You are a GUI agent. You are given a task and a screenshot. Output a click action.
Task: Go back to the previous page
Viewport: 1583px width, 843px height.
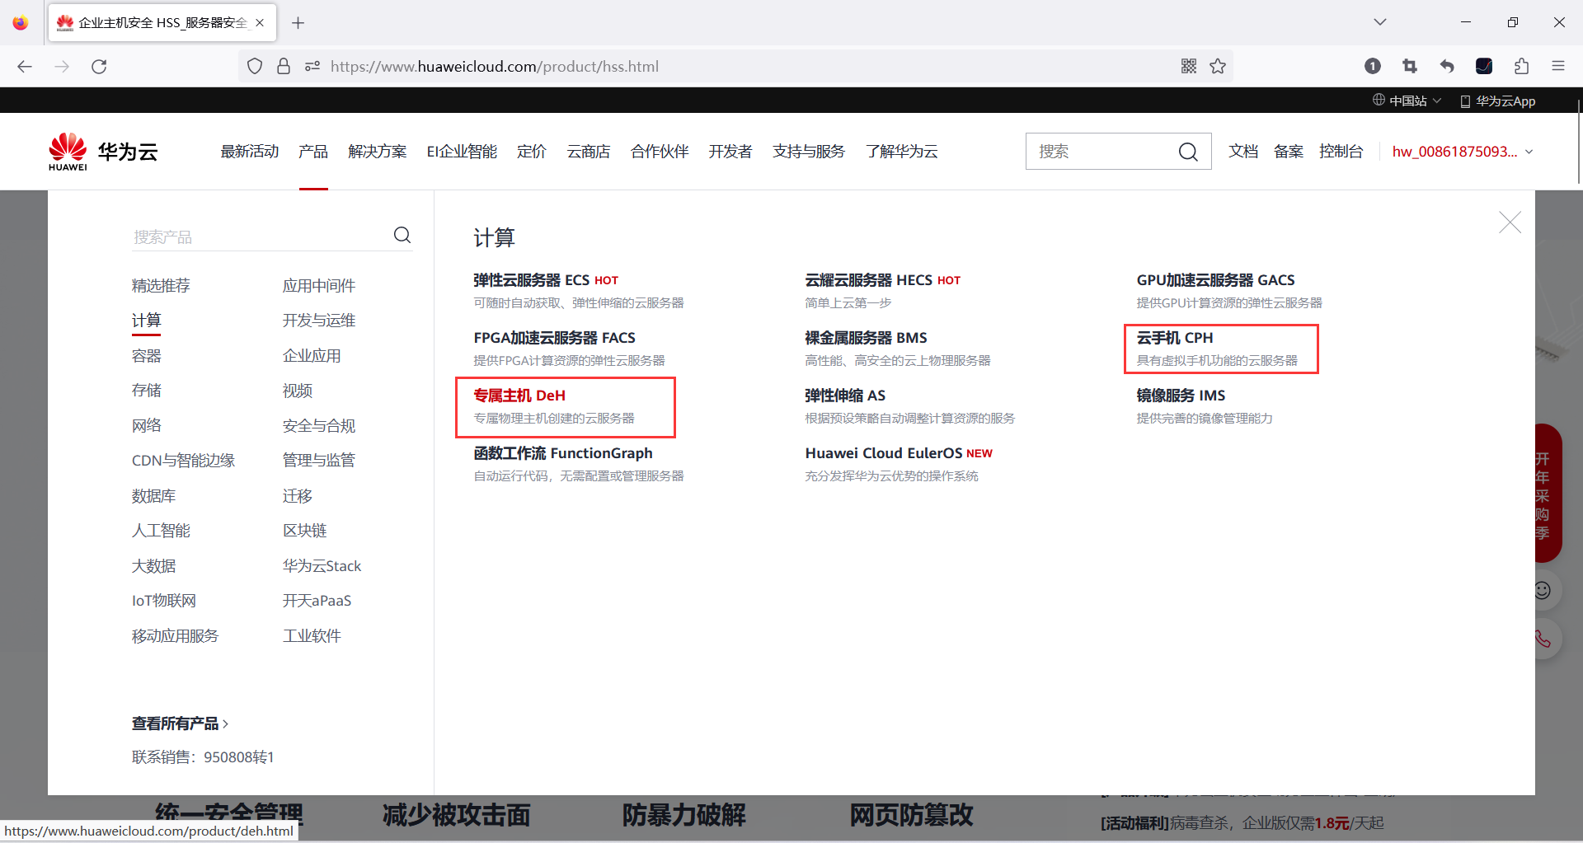pyautogui.click(x=24, y=66)
